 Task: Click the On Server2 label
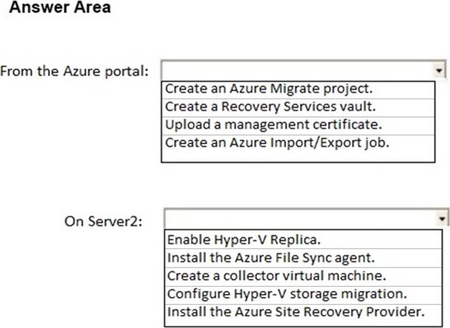tap(105, 221)
